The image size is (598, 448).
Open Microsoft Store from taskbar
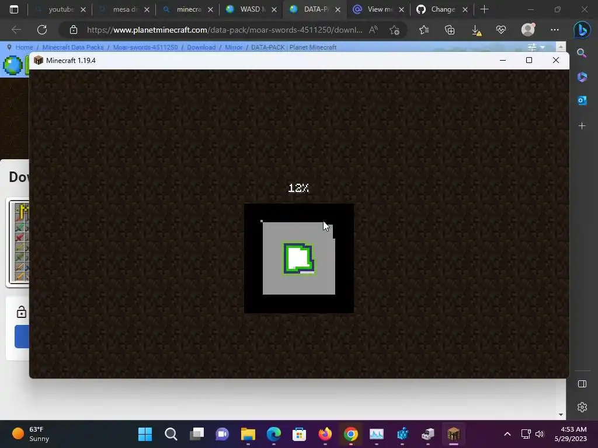click(x=300, y=434)
